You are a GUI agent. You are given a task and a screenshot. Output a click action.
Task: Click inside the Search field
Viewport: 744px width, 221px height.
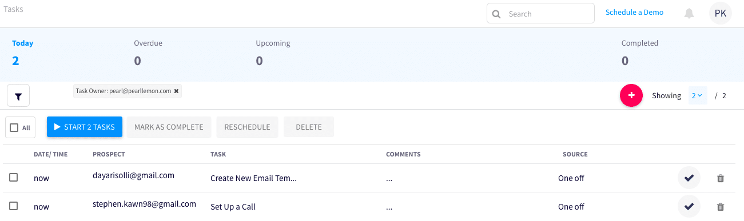(540, 14)
